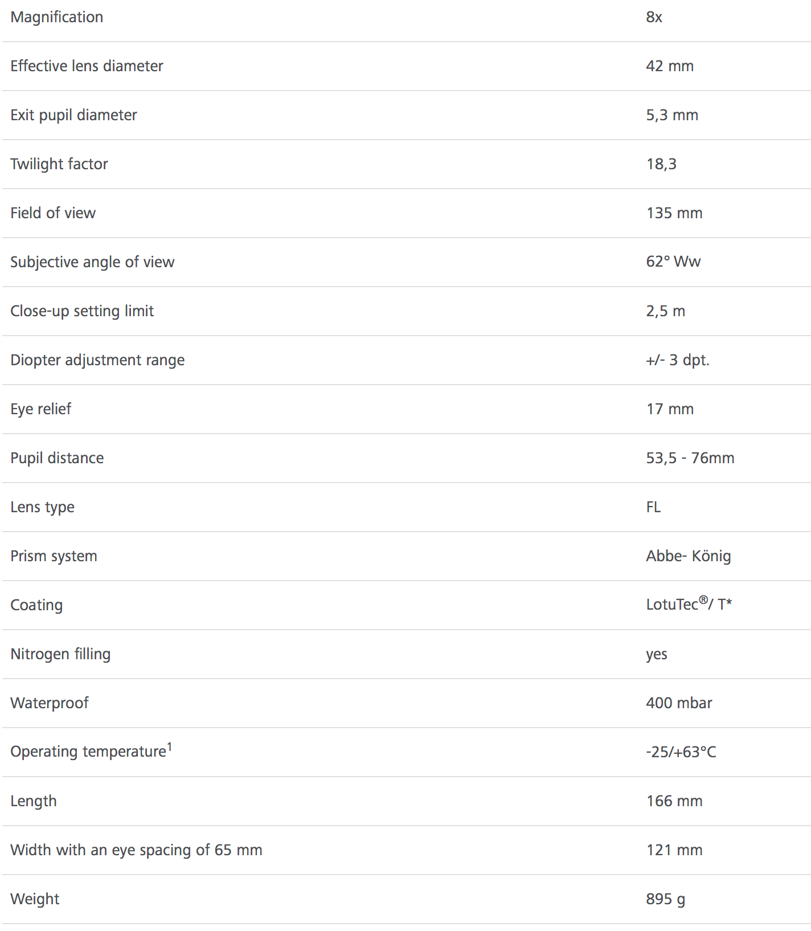The image size is (811, 931).
Task: Click the Magnification row label
Action: click(57, 17)
